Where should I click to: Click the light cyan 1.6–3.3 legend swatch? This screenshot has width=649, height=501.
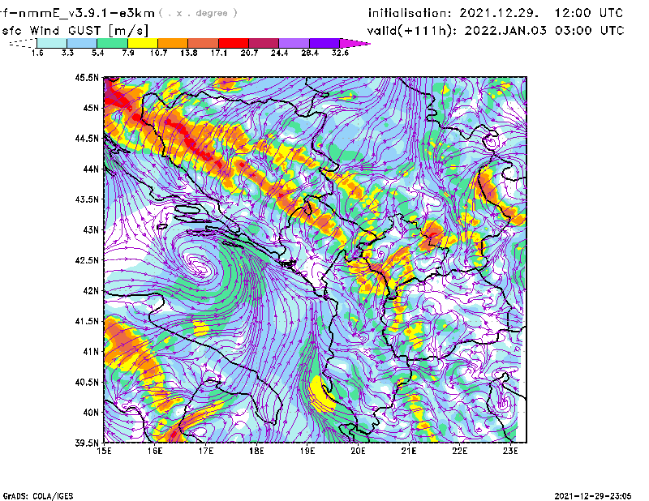click(x=52, y=43)
